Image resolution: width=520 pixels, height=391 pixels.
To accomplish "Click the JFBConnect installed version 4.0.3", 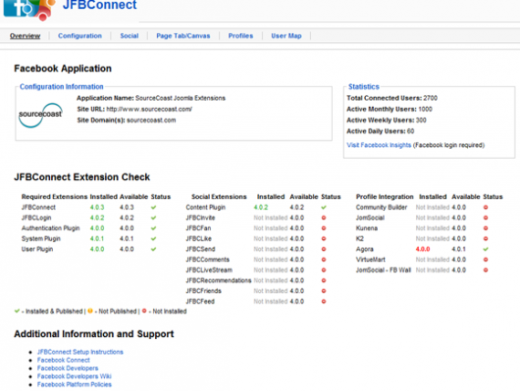I will (97, 207).
